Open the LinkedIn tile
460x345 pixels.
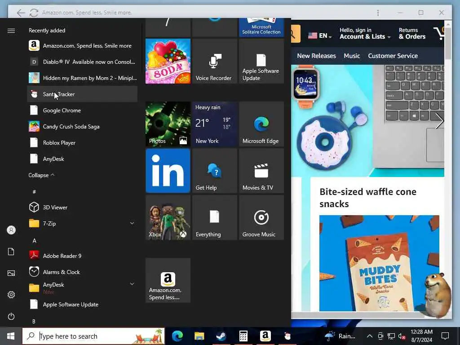click(x=168, y=171)
